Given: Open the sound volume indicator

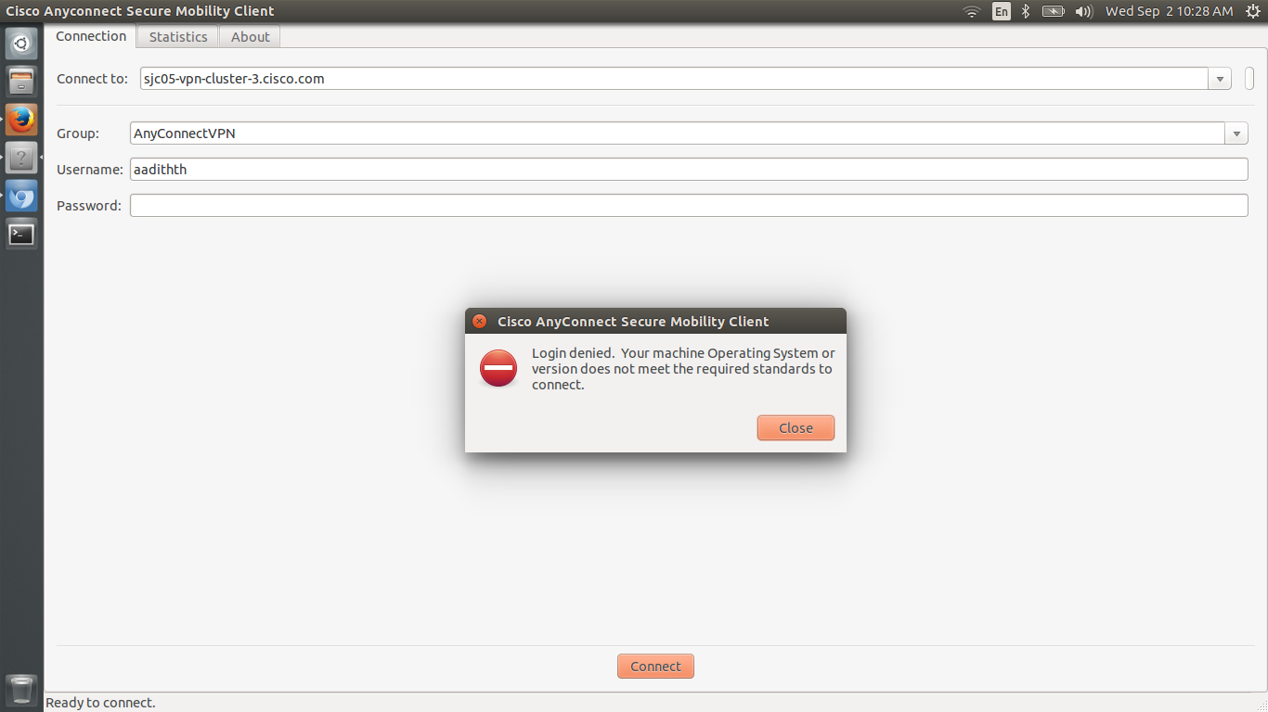Looking at the screenshot, I should (1083, 11).
